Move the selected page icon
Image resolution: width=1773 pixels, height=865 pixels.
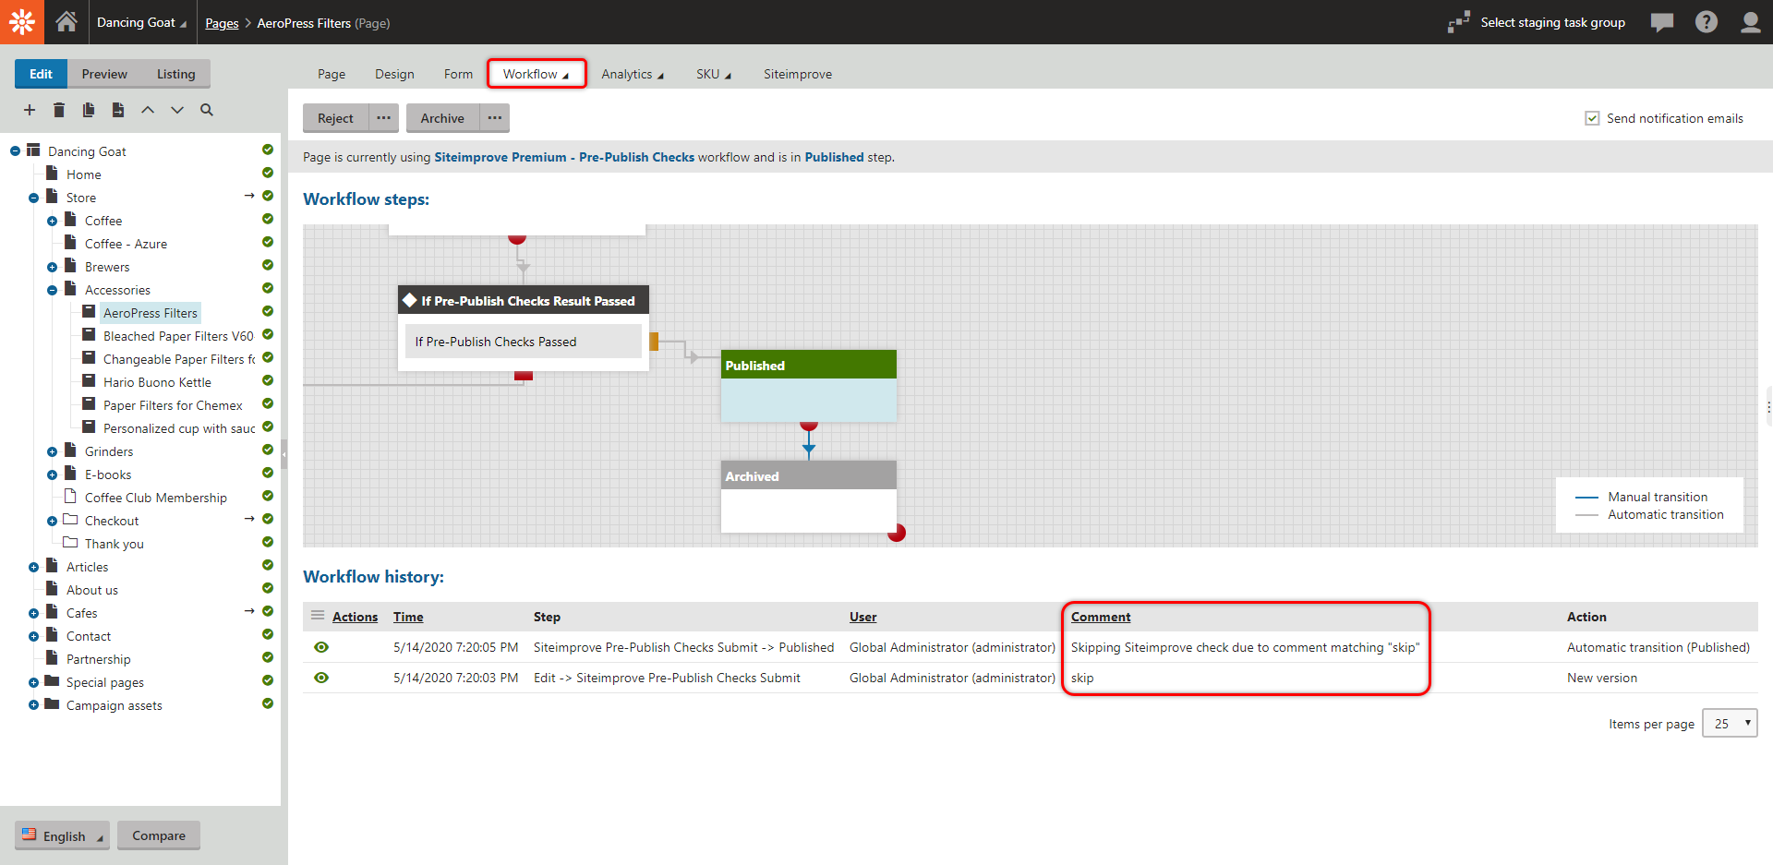coord(118,110)
